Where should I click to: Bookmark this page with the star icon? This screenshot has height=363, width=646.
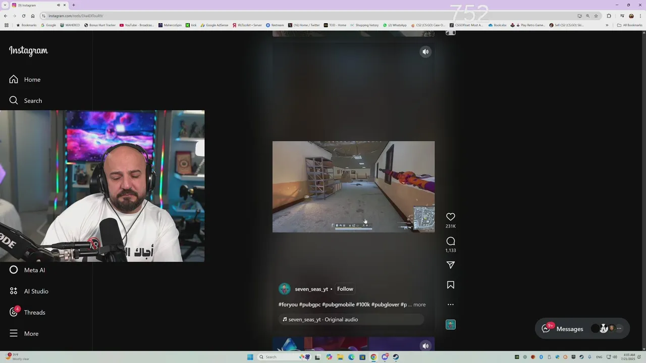[596, 16]
